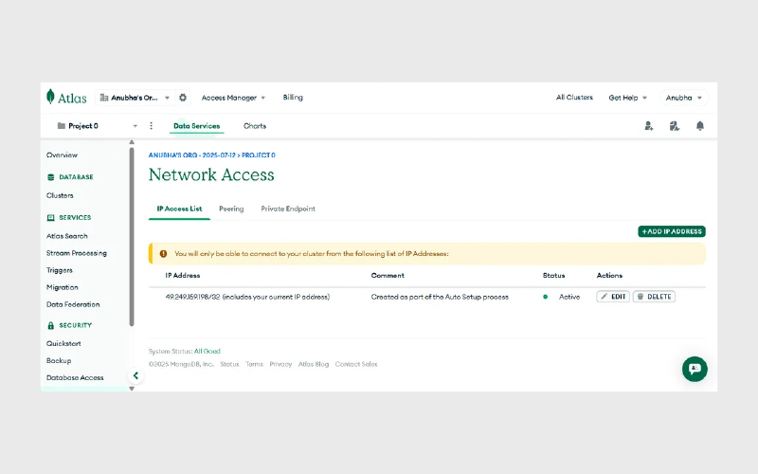This screenshot has width=758, height=474.
Task: Click the PROJECT 0 breadcrumb link
Action: pyautogui.click(x=259, y=155)
